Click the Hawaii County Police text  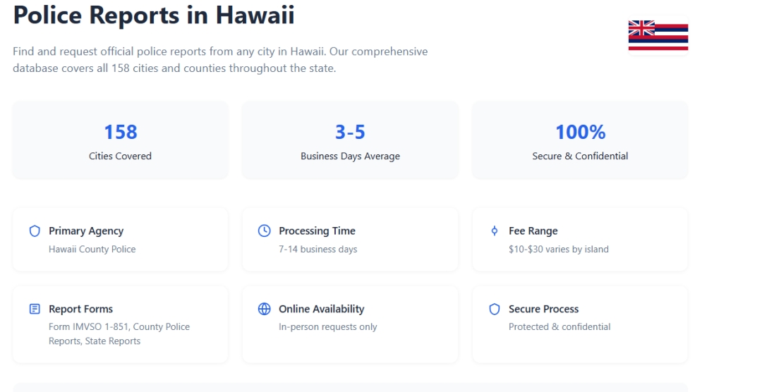coord(92,249)
